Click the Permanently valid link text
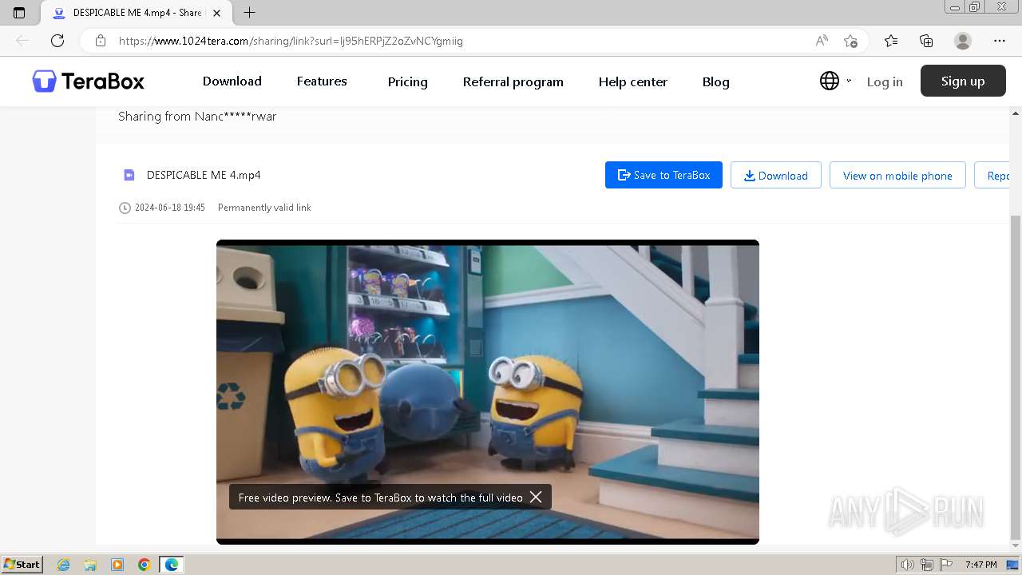Screen dimensions: 1022x575 pos(264,208)
